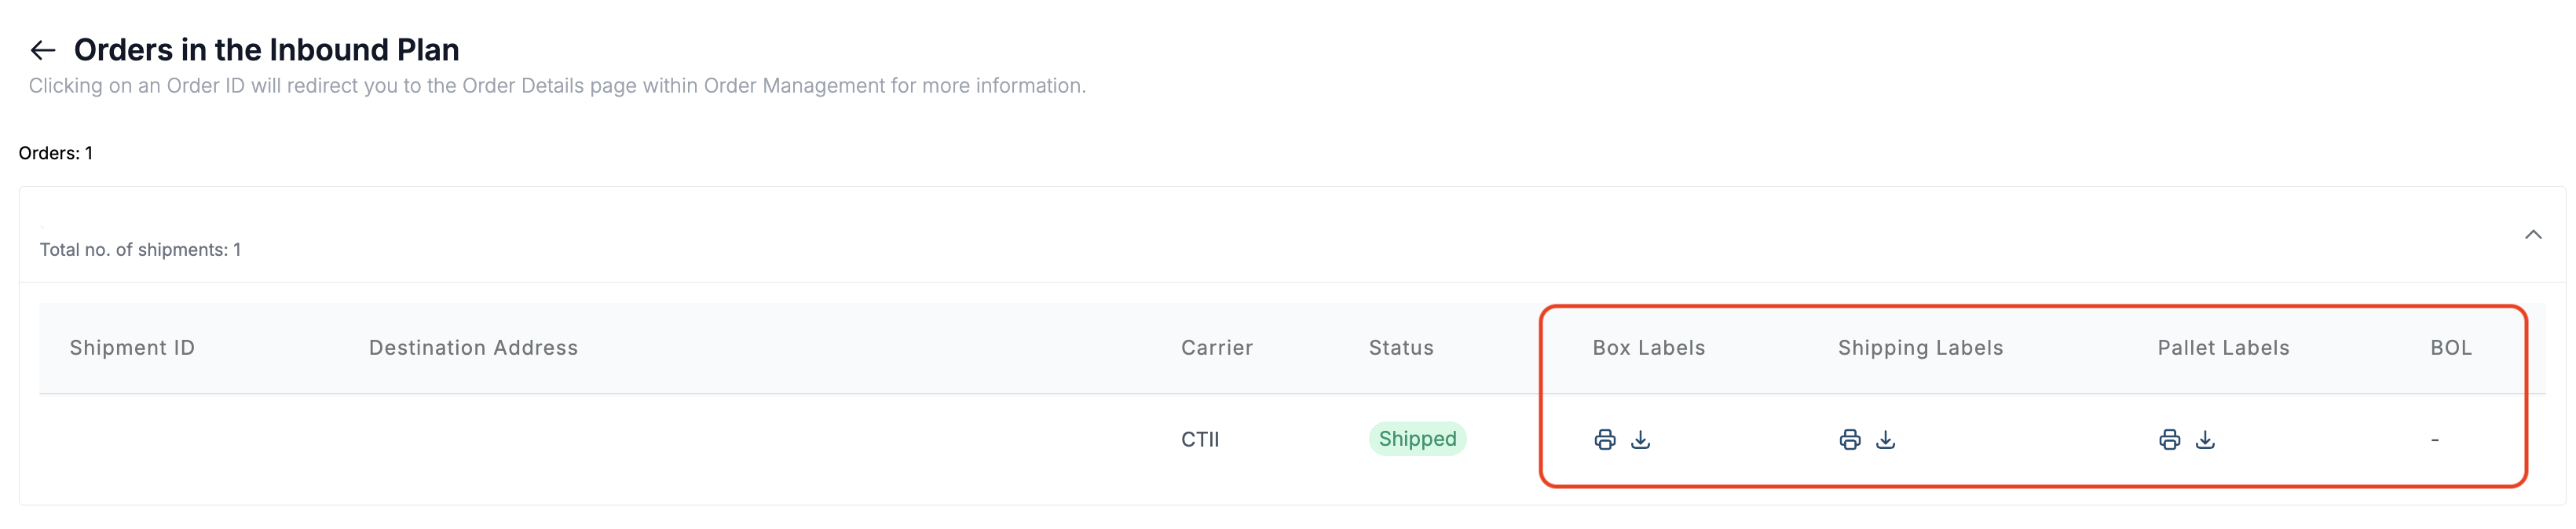Click the green Shipped status badge
Screen dimensions: 2576x529
point(1416,439)
